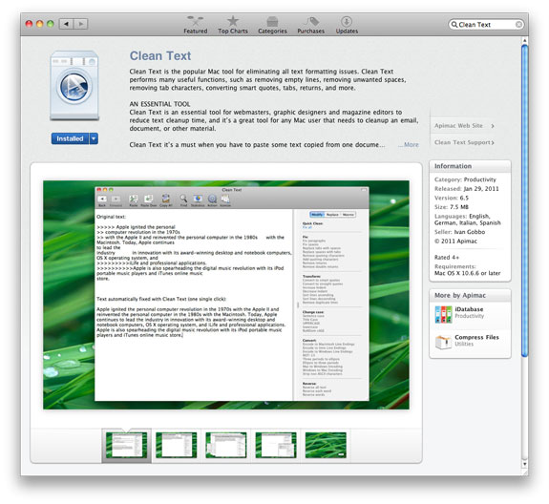Click the Clean Text app title
The width and height of the screenshot is (549, 504).
pos(160,56)
